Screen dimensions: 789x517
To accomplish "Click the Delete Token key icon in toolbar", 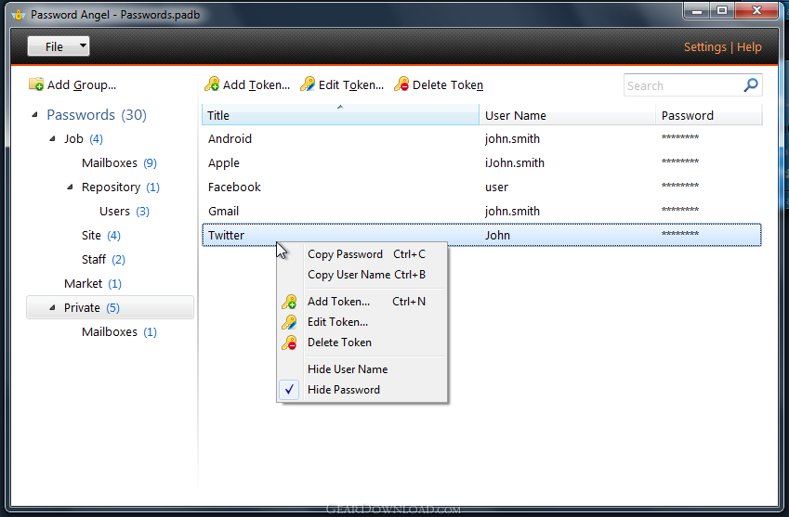I will pos(401,84).
